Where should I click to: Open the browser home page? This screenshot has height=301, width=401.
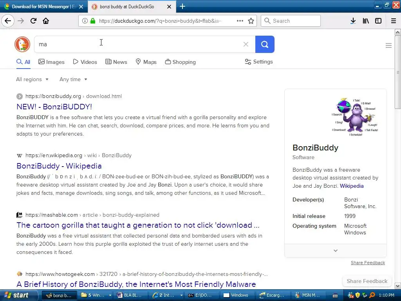tap(46, 21)
